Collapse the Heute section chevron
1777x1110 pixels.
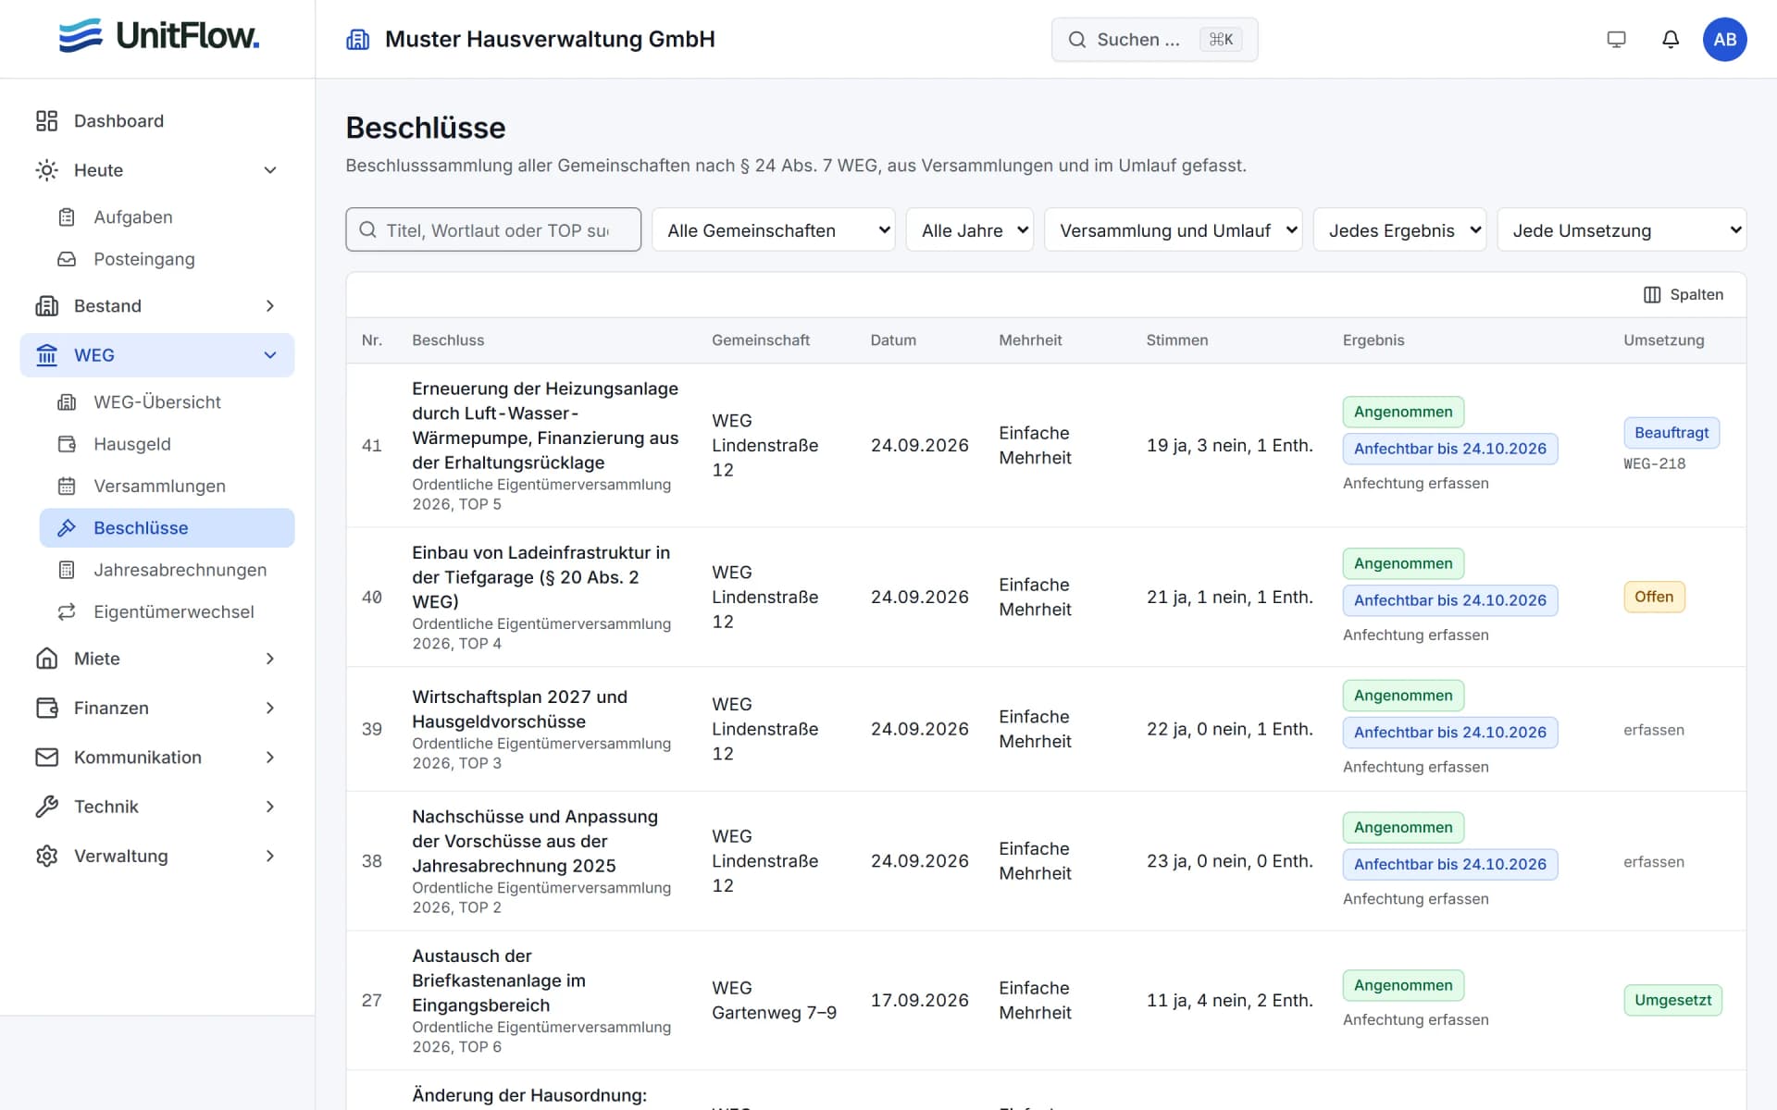(270, 170)
